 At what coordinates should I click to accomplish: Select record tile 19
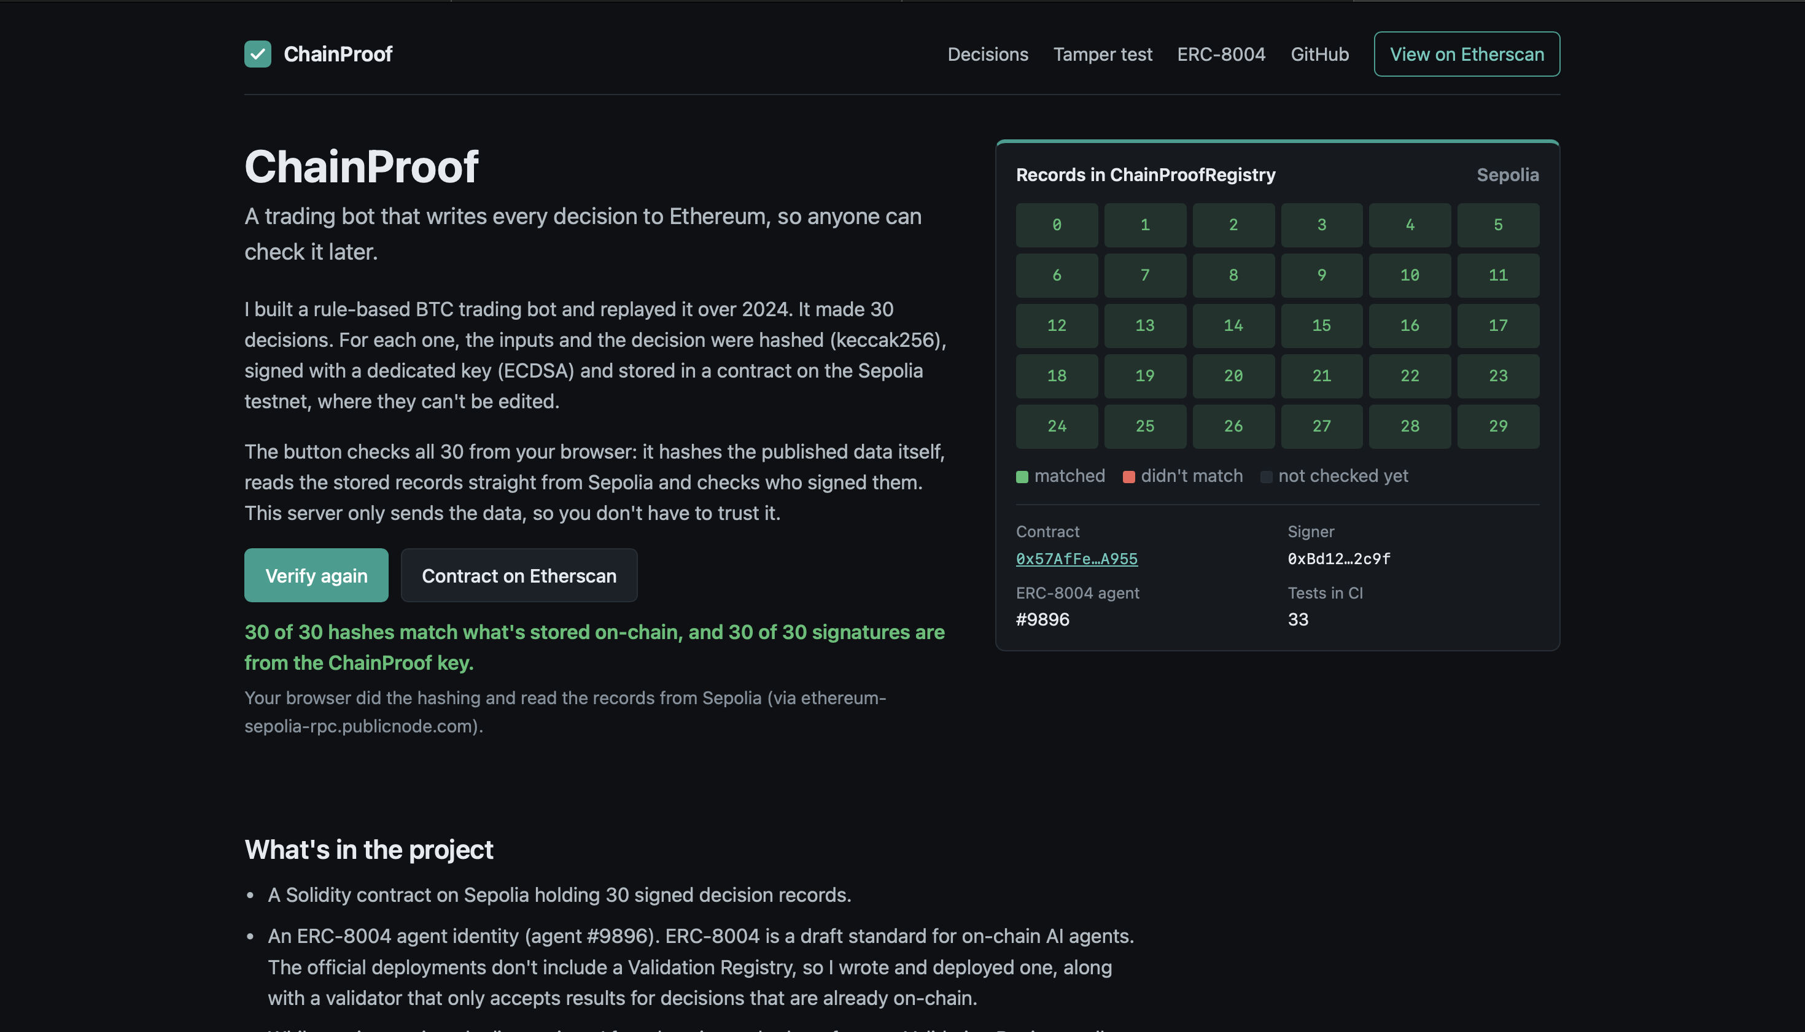click(x=1144, y=376)
